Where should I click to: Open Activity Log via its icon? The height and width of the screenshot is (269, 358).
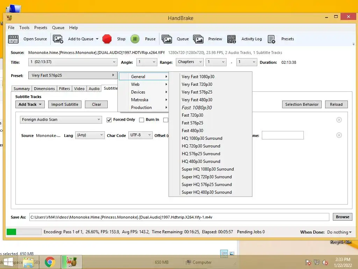[231, 39]
